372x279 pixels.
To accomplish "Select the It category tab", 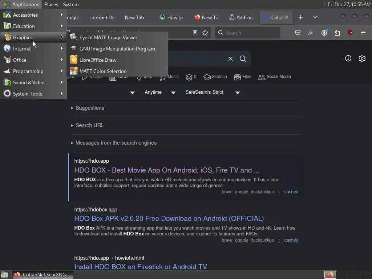I will pyautogui.click(x=191, y=77).
